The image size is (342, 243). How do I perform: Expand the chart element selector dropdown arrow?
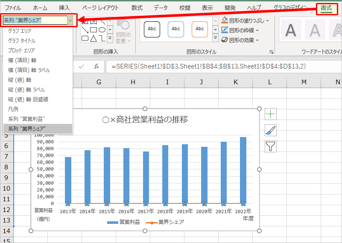click(x=70, y=20)
